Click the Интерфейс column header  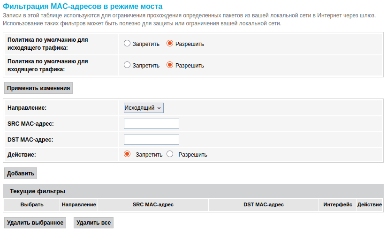tap(338, 204)
